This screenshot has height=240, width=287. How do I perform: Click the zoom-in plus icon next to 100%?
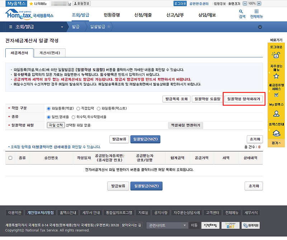point(259,4)
